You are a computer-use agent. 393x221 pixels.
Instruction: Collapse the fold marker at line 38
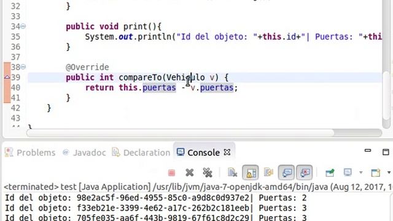coord(23,67)
